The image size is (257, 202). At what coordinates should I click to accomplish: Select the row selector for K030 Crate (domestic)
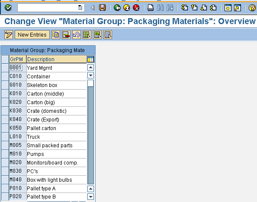(x=5, y=111)
